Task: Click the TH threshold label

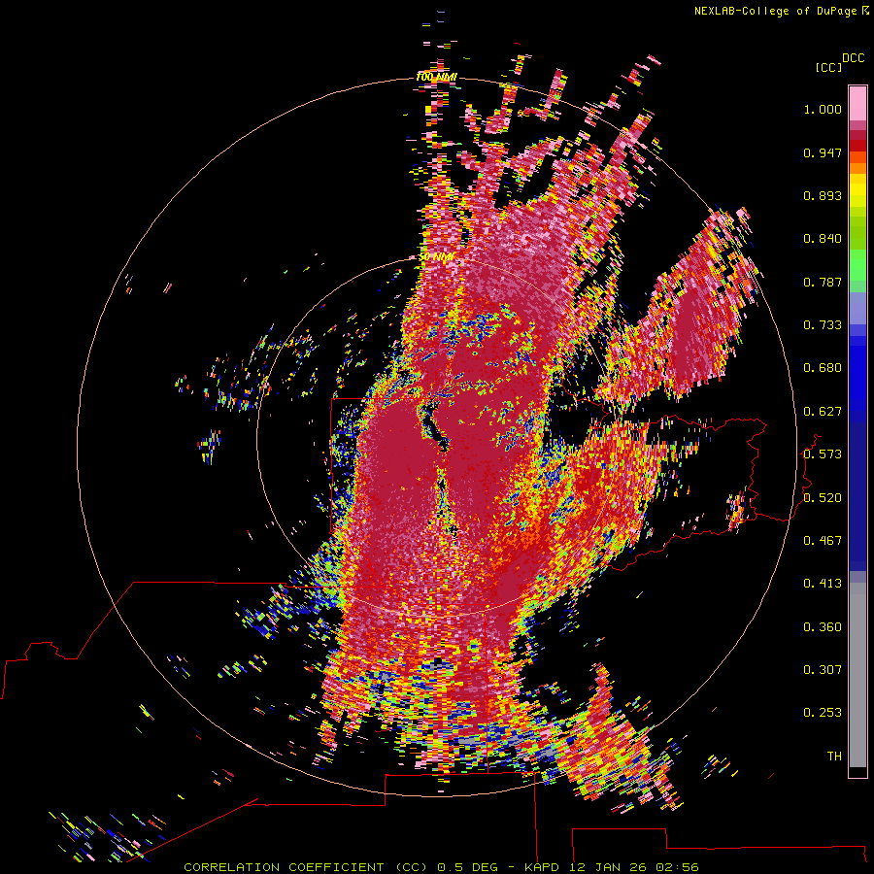Action: click(834, 756)
